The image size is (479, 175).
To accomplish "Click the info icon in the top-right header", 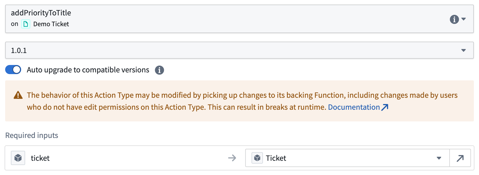I will [x=454, y=20].
